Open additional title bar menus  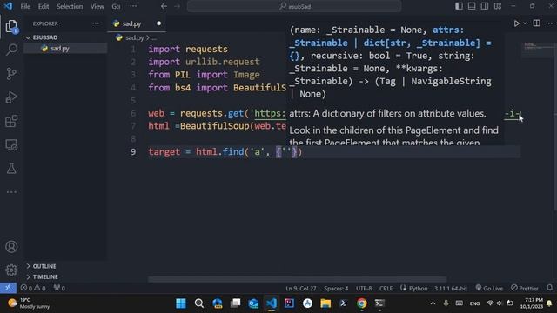pos(133,6)
